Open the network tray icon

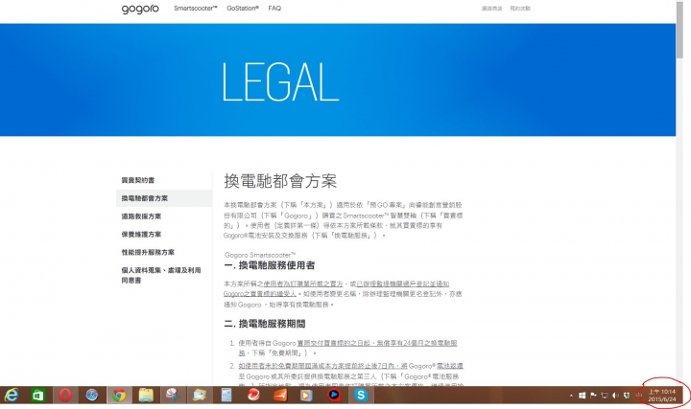click(605, 396)
